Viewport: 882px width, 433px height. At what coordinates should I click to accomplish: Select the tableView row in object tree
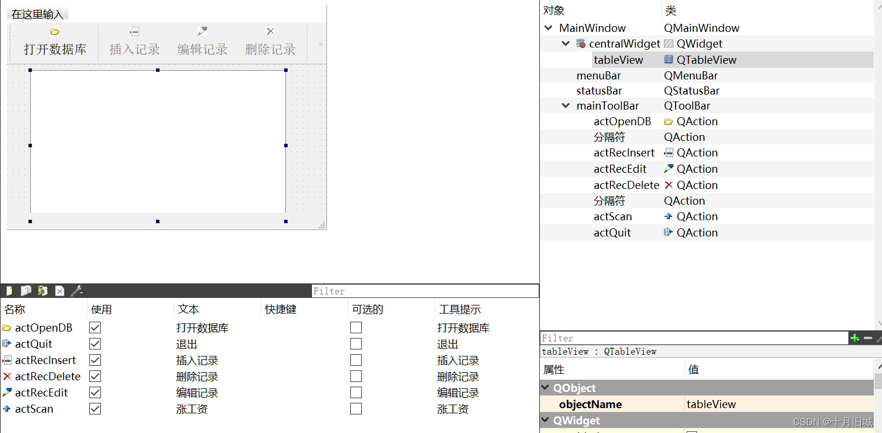(x=707, y=60)
